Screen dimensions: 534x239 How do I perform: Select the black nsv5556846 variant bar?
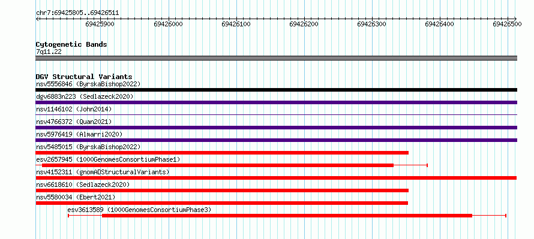click(x=277, y=90)
